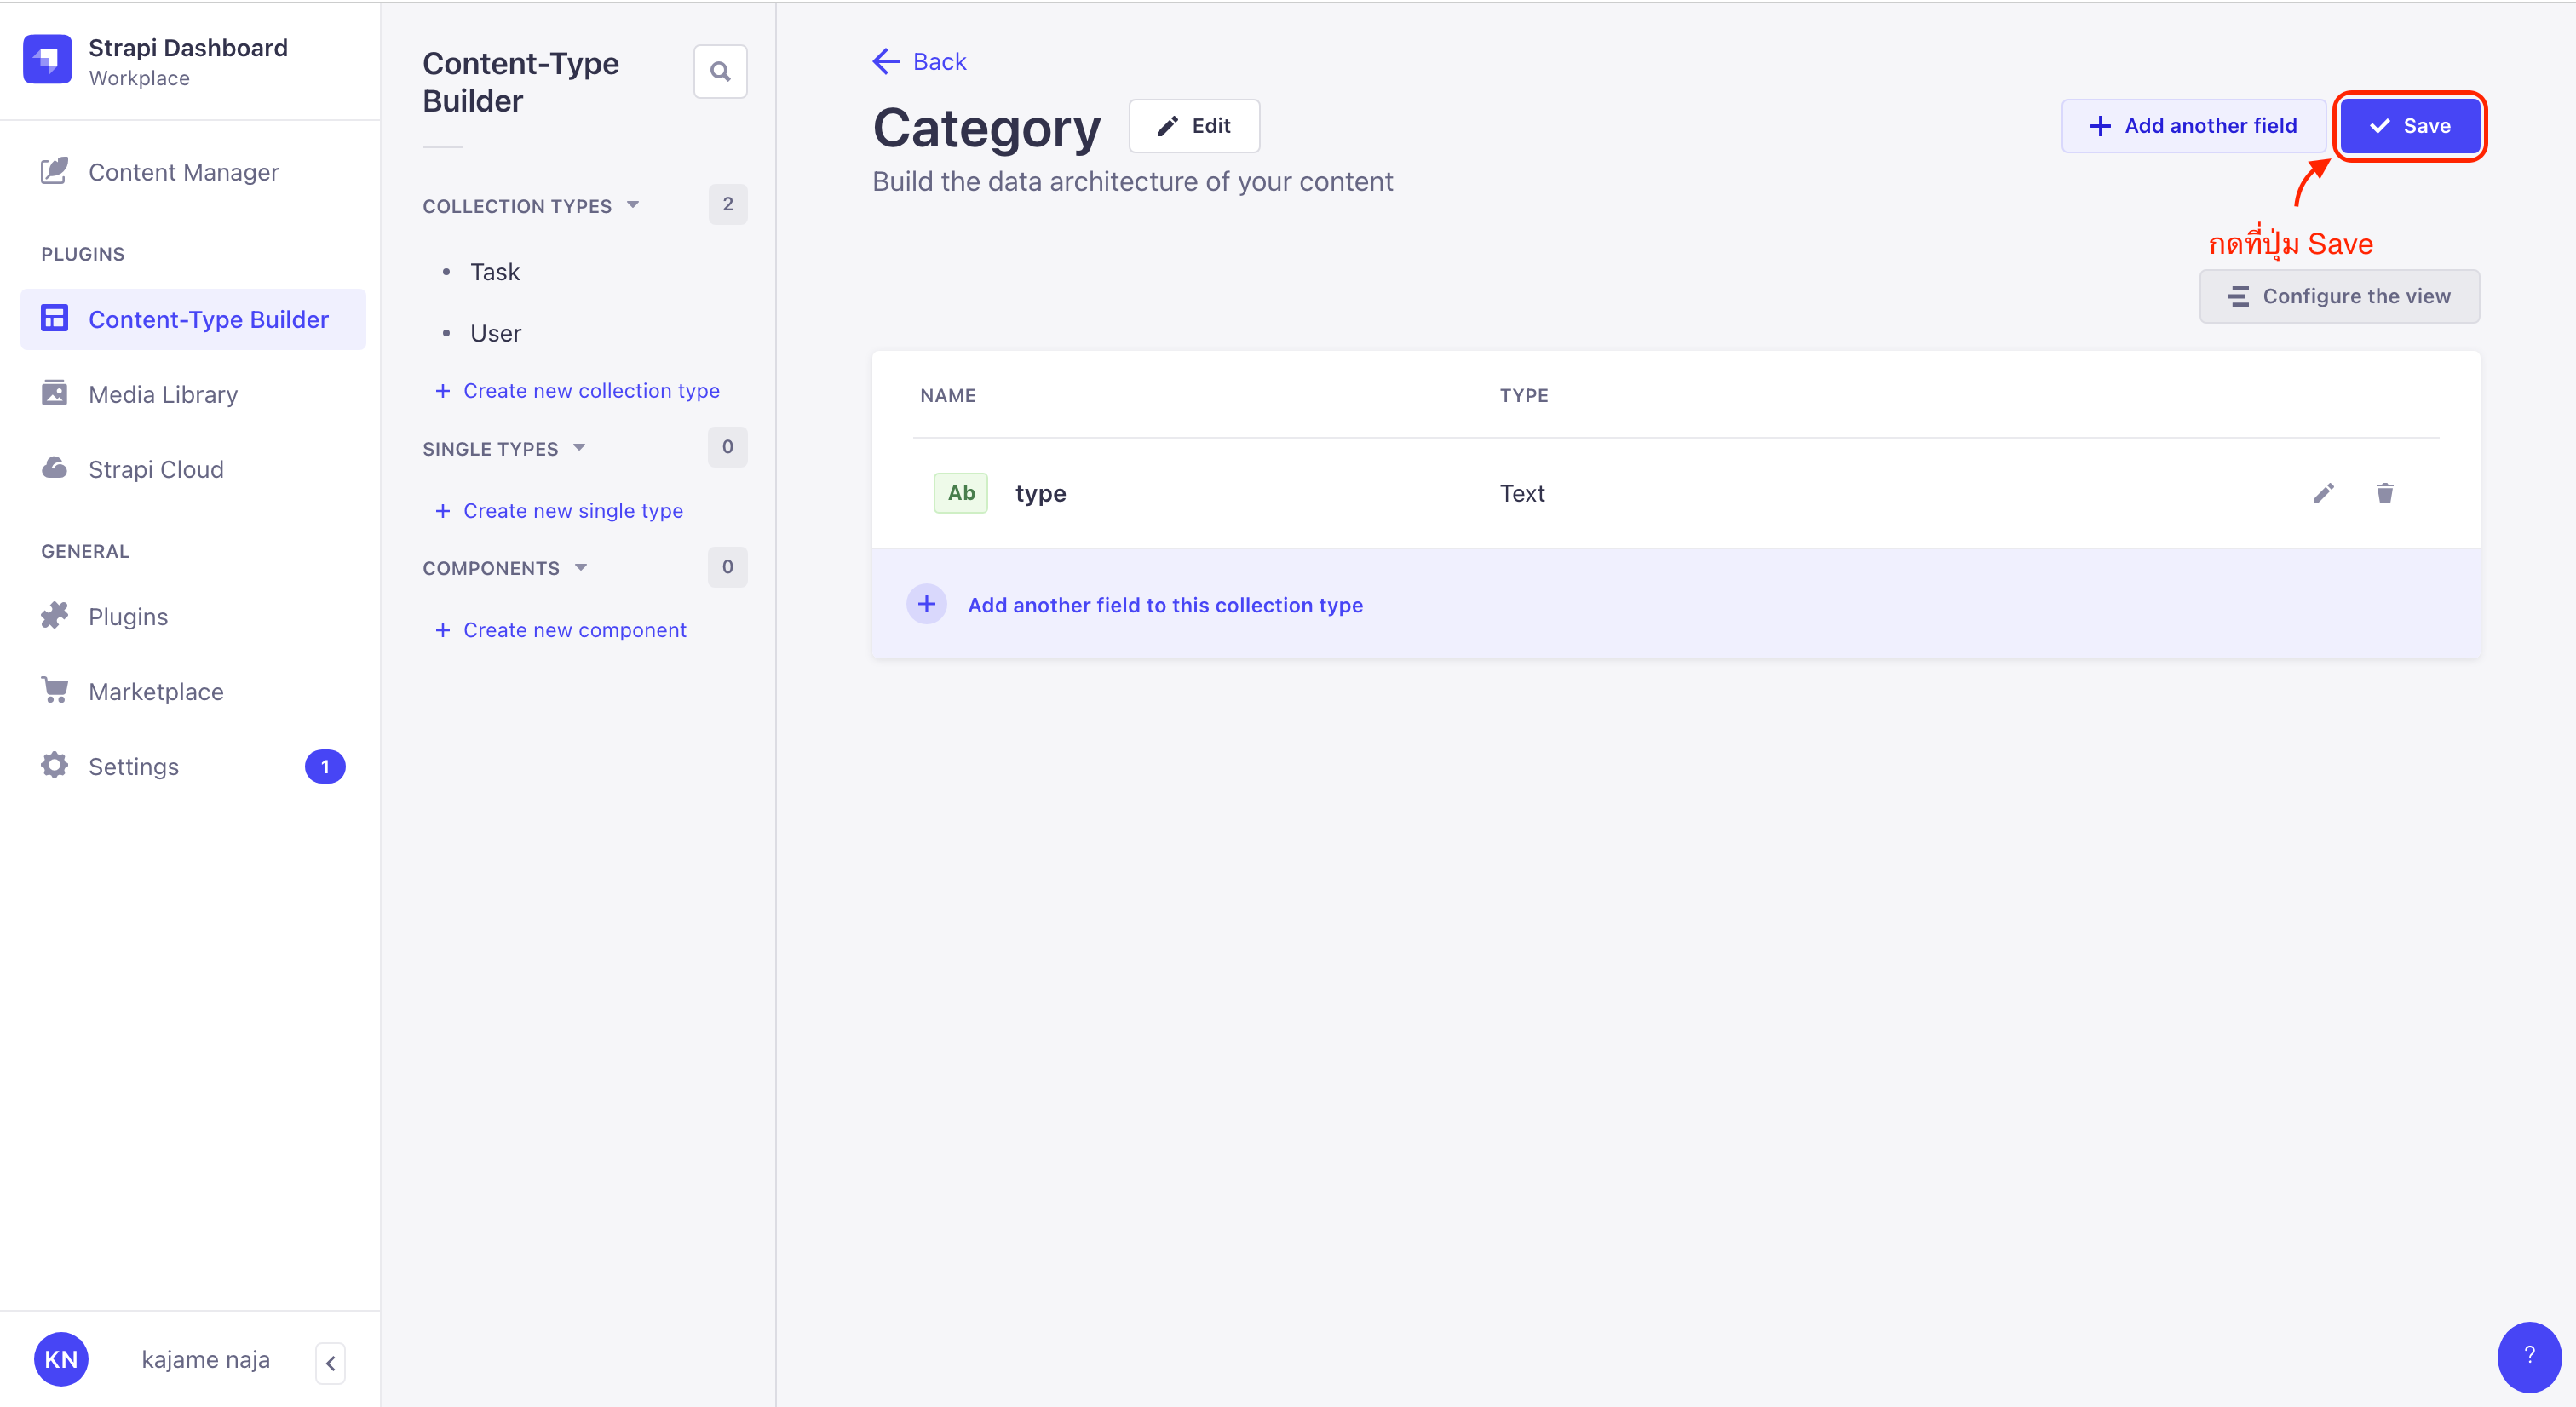Click the Strapi Cloud menu item
The image size is (2576, 1407).
(158, 469)
